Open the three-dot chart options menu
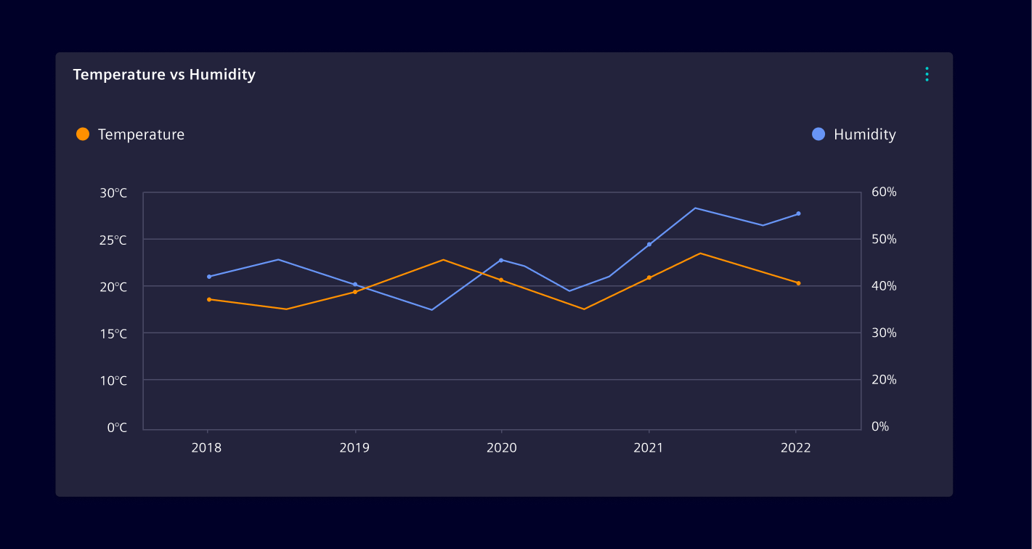 (x=927, y=74)
